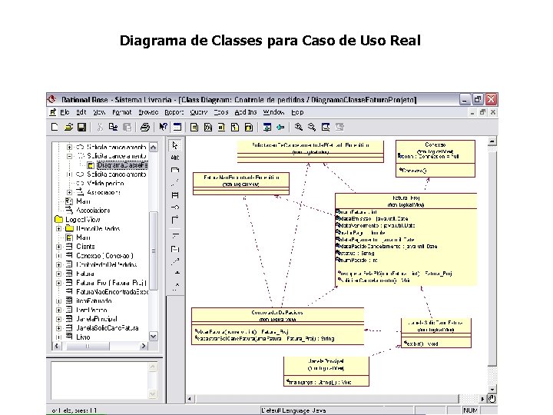The width and height of the screenshot is (553, 415).
Task: Expand the BancoDeDados folder node
Action: pyautogui.click(x=59, y=229)
